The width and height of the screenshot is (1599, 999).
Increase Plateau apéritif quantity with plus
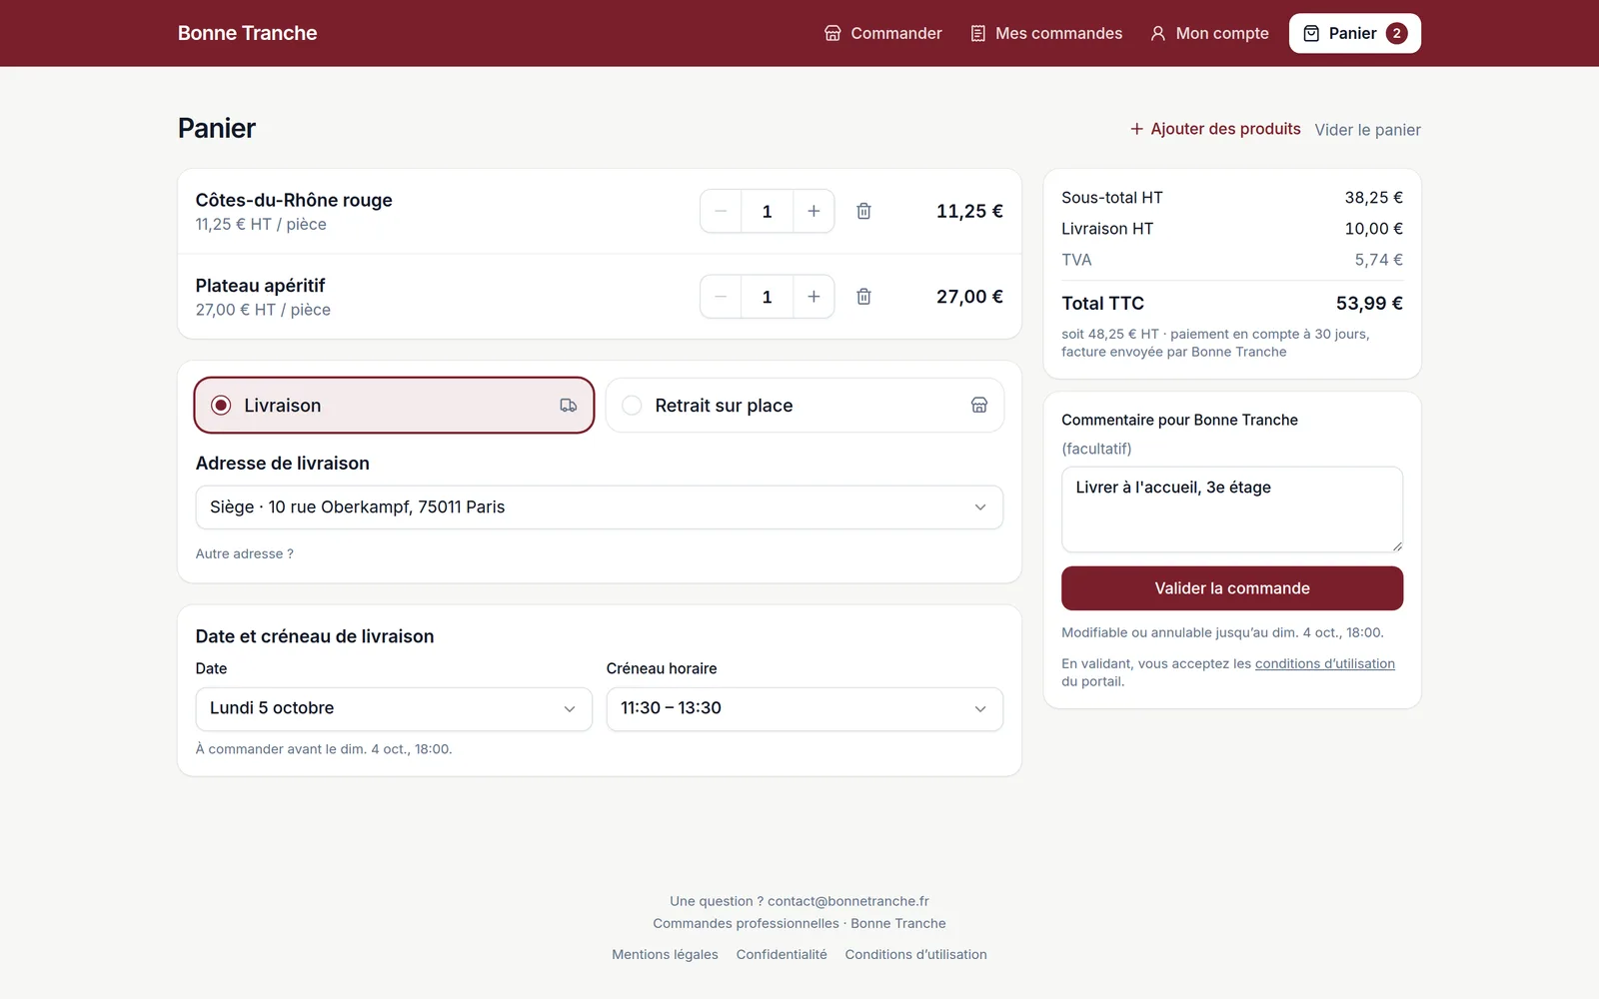tap(813, 297)
